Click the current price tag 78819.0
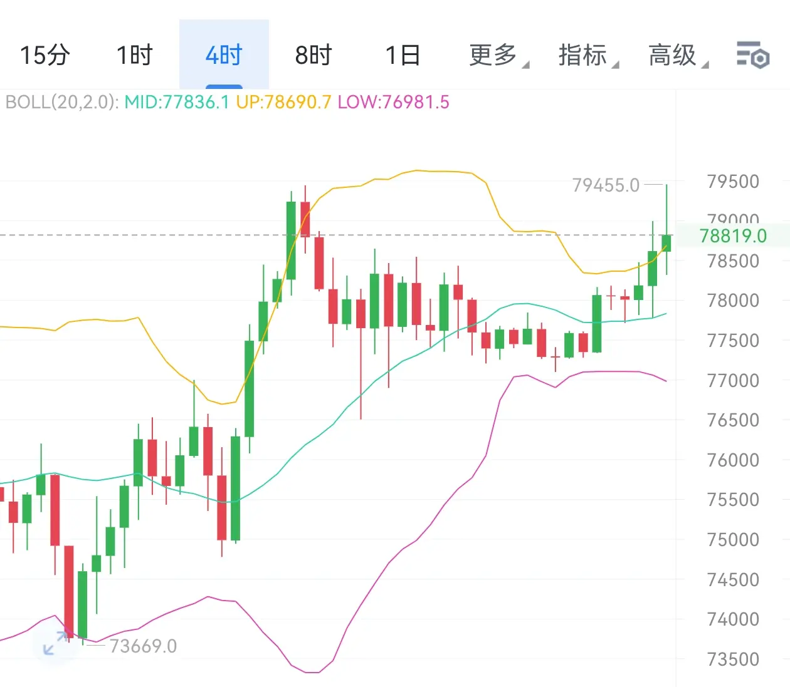Screen dimensions: 790x687 733,235
